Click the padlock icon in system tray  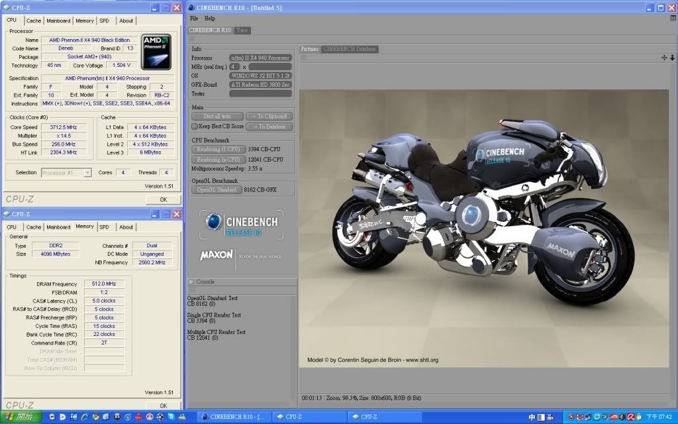(x=639, y=417)
